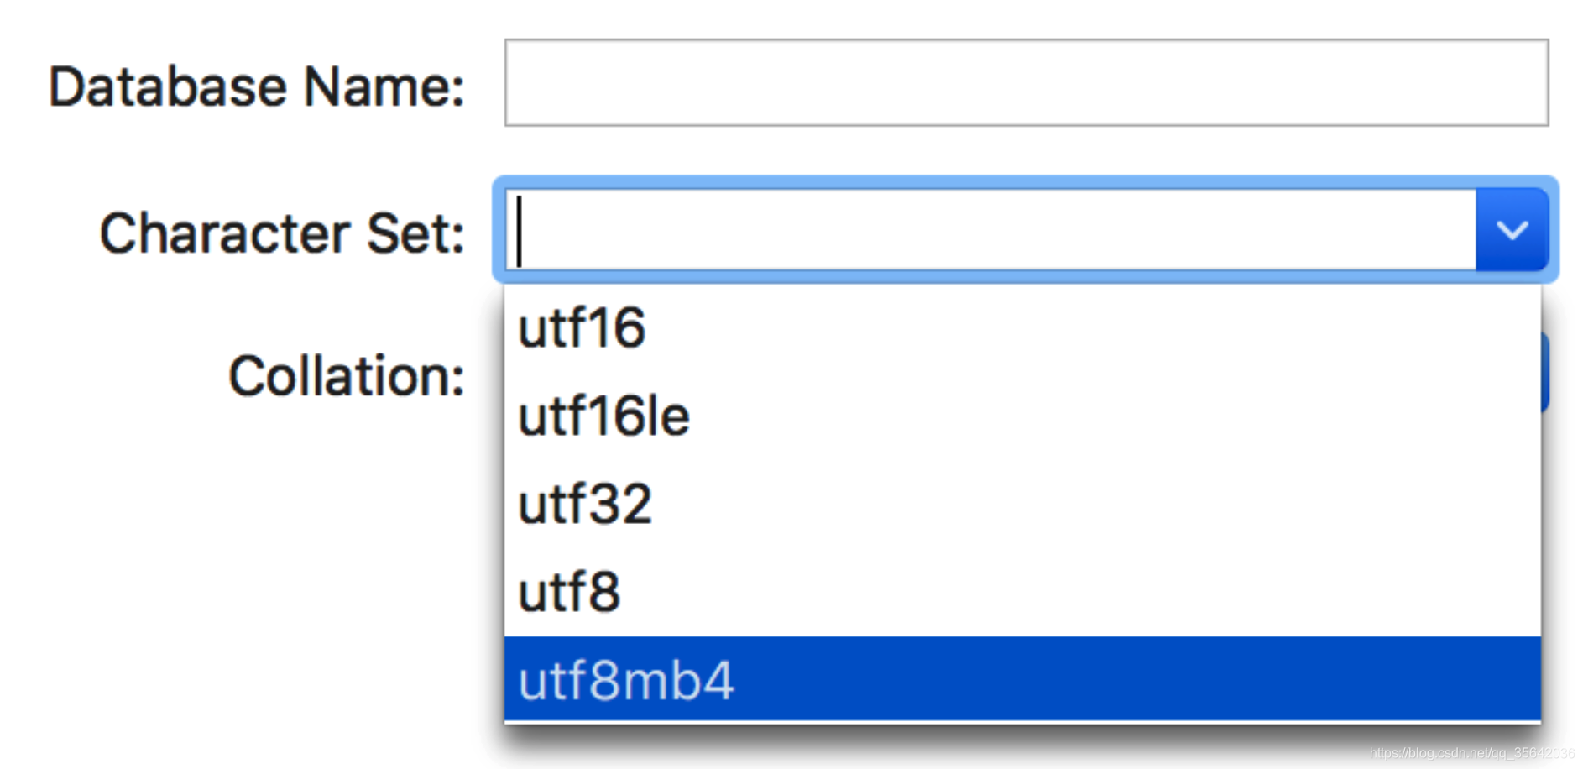Choose the utf8 option in the list
The width and height of the screenshot is (1583, 769).
tap(569, 592)
